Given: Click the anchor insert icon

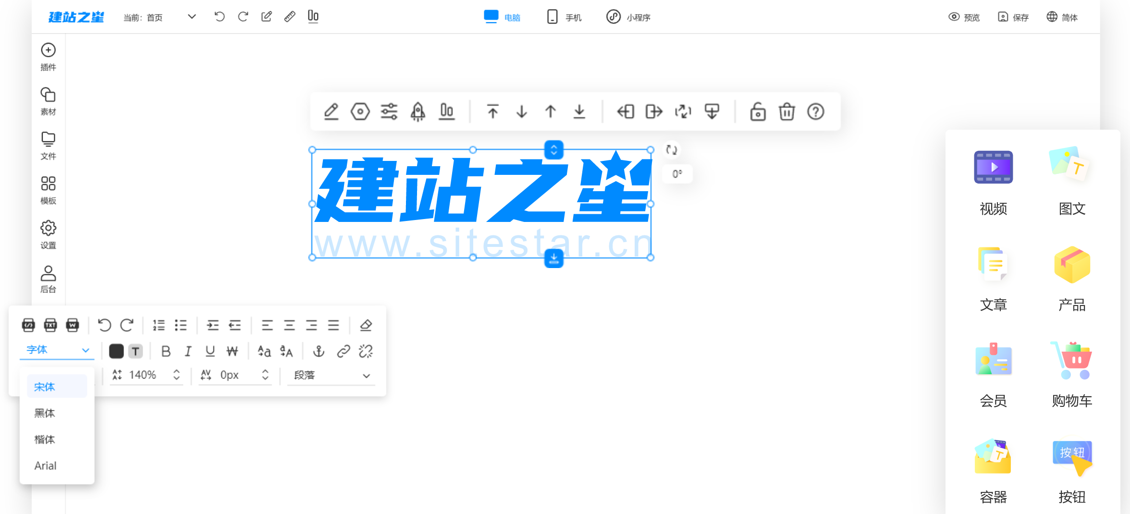Looking at the screenshot, I should [319, 352].
